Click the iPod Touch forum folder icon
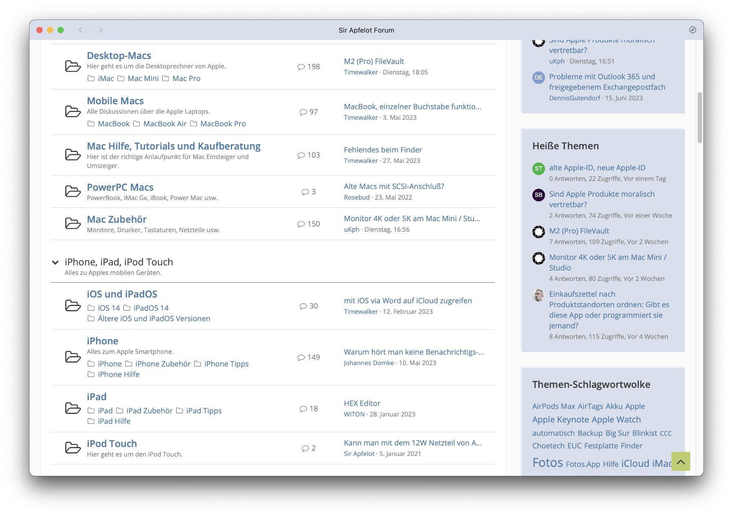The height and width of the screenshot is (515, 733). coord(73,448)
